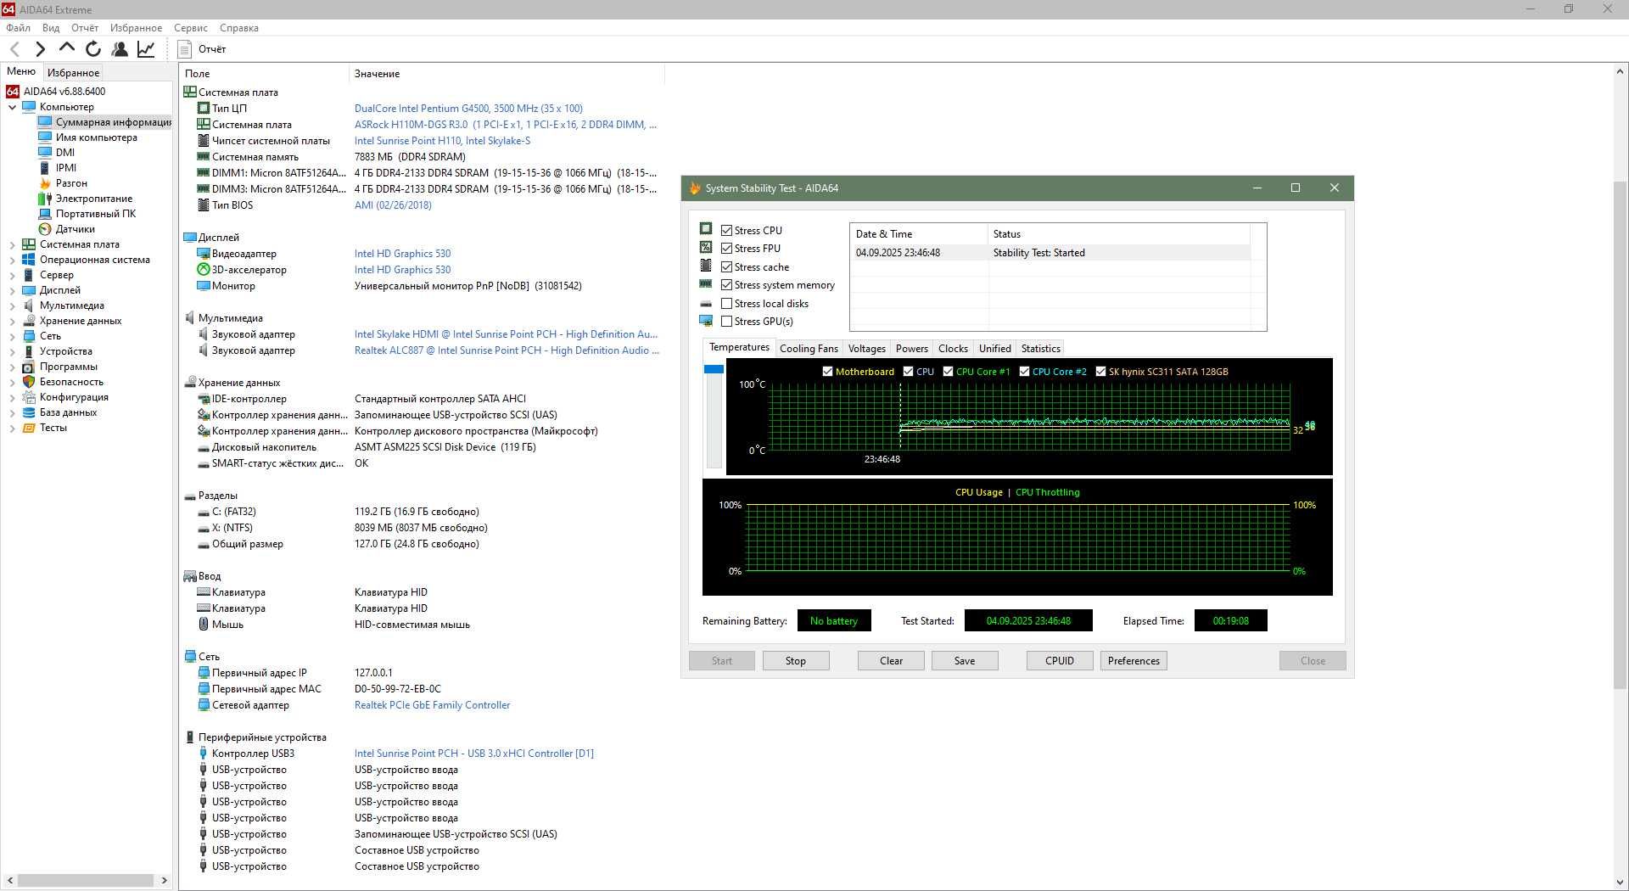Viewport: 1629px width, 891px height.
Task: Expand Операционная система tree node
Action: click(x=12, y=260)
